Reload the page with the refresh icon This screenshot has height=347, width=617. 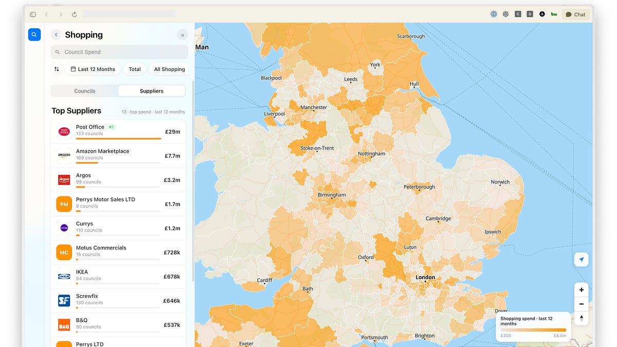click(75, 14)
